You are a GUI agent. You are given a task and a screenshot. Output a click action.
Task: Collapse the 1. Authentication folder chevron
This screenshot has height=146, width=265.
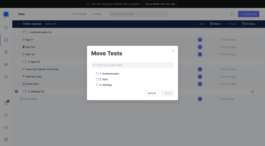tap(21, 32)
